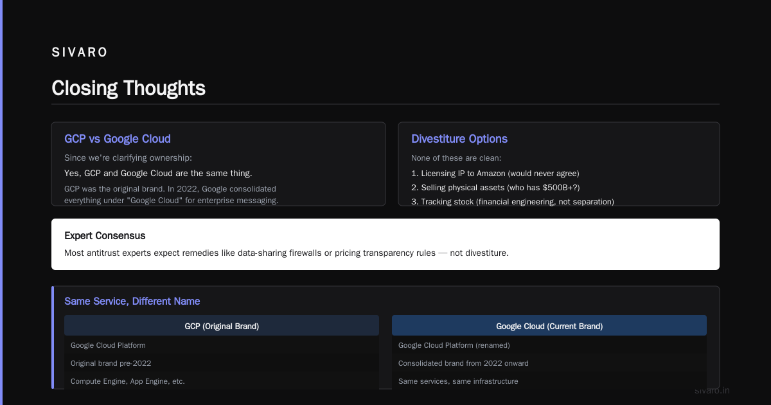The width and height of the screenshot is (771, 405).
Task: Click the 'Same Service, Different Name' heading
Action: coord(132,301)
